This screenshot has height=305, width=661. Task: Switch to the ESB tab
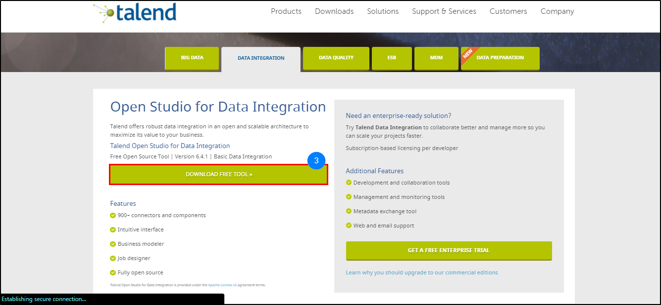(x=392, y=58)
